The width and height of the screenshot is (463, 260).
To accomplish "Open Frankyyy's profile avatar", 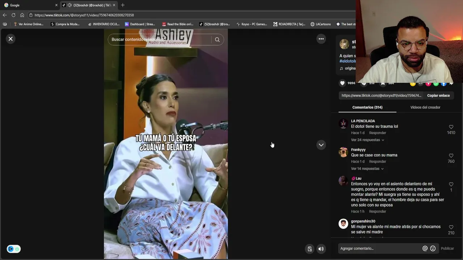I will [x=343, y=152].
